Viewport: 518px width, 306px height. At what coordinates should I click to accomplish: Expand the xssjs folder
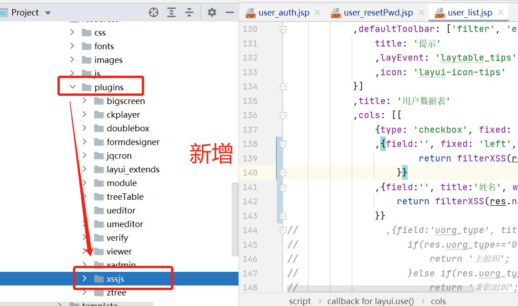[x=84, y=277]
